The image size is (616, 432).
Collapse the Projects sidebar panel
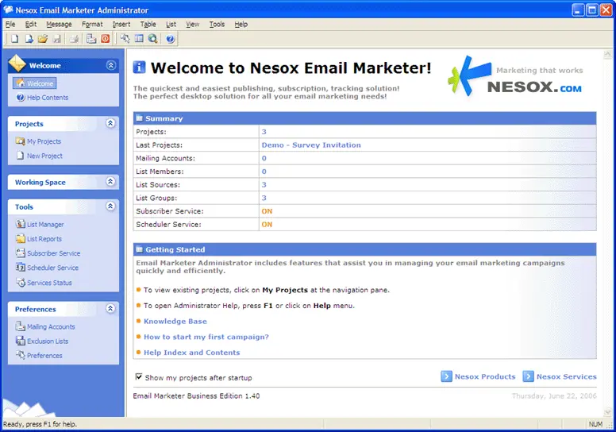110,124
